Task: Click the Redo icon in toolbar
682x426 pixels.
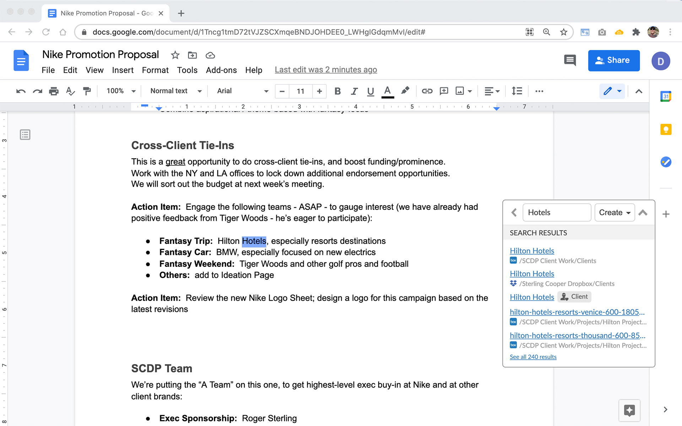Action: coord(37,91)
